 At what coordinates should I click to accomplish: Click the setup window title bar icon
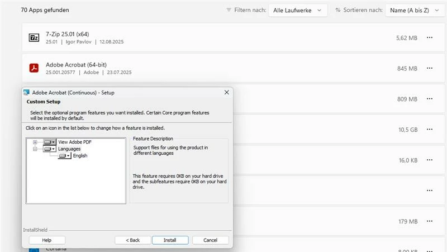(x=26, y=92)
